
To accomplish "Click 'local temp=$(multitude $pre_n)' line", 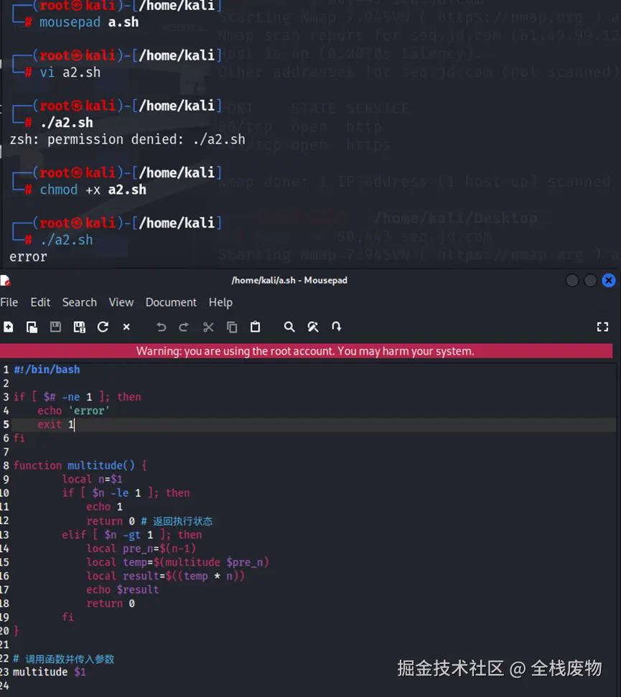I will pos(178,562).
